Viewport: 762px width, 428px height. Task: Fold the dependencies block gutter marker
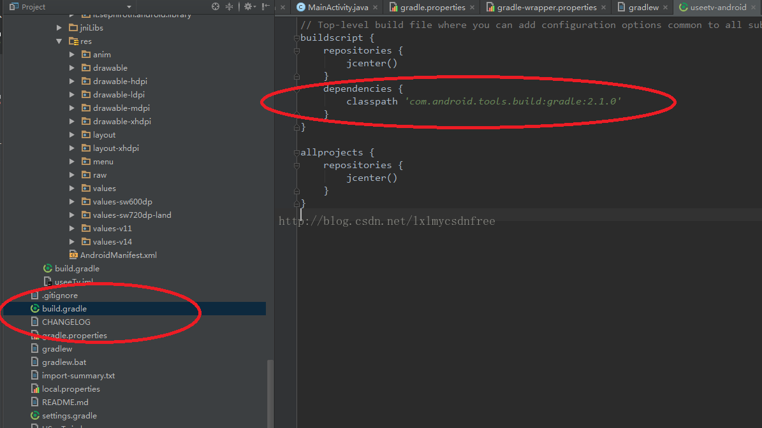coord(297,89)
